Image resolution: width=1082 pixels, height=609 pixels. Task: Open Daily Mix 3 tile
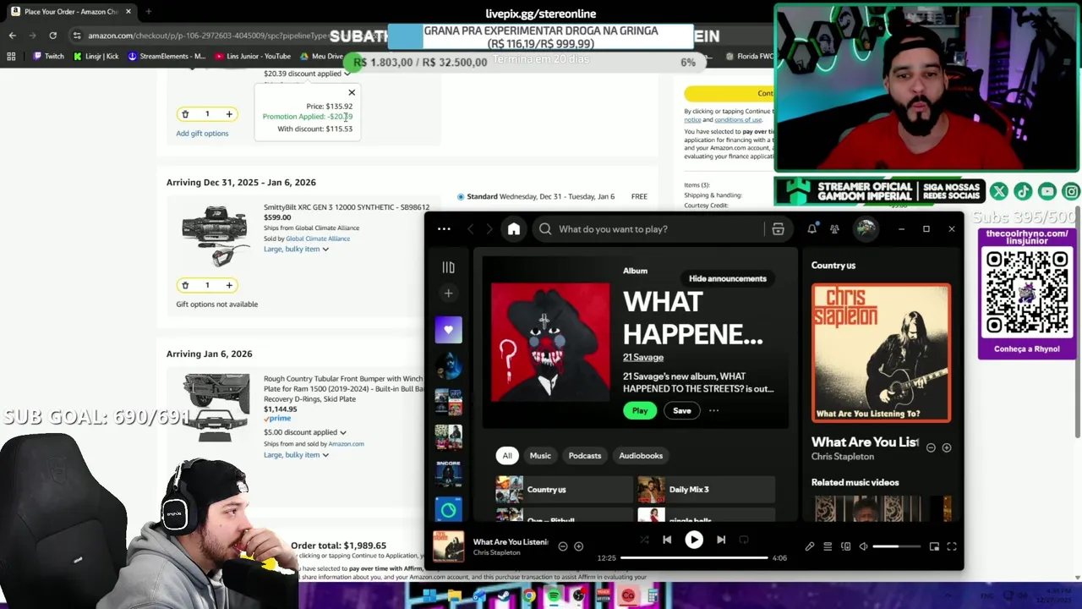tap(706, 490)
